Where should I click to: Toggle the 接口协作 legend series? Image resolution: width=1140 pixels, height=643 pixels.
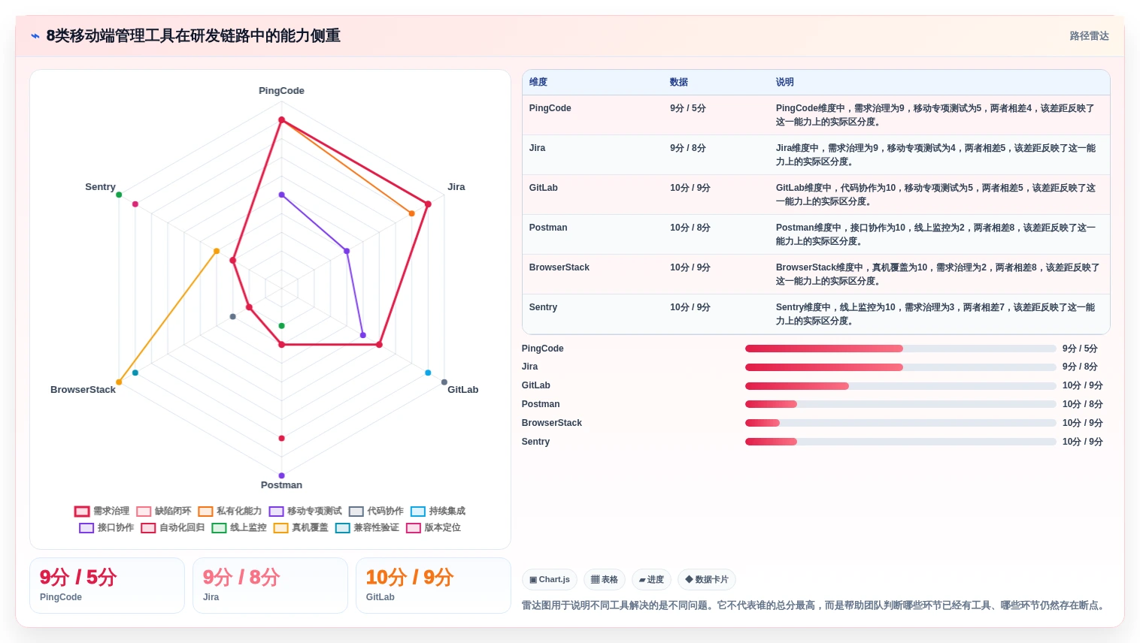tap(107, 527)
